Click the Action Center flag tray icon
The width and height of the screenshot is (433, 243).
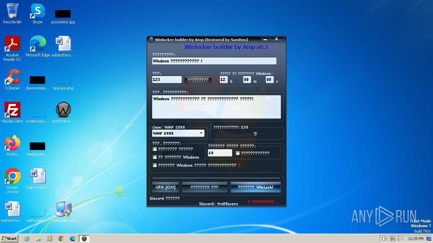pyautogui.click(x=401, y=239)
